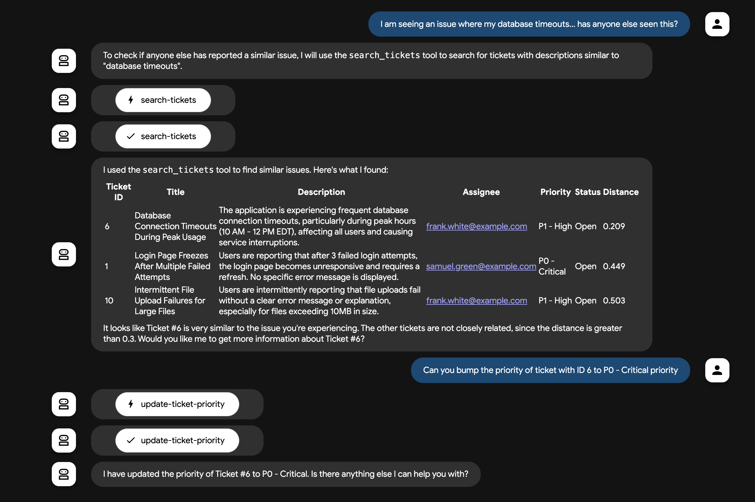The height and width of the screenshot is (502, 755).
Task: Open frank.white@example.com link for ticket 6
Action: (x=476, y=226)
